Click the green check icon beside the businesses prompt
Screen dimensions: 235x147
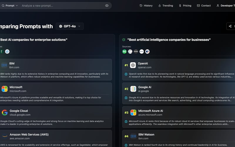(x=124, y=40)
